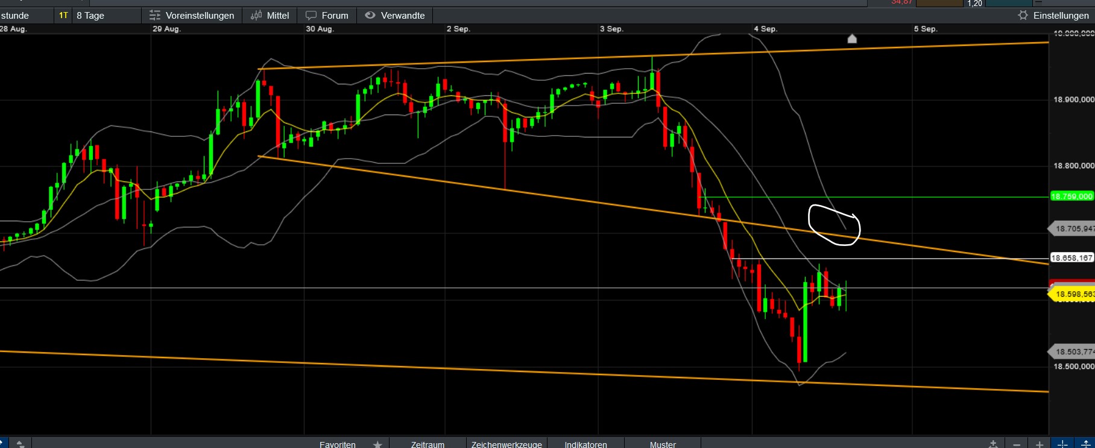This screenshot has height=448, width=1095.
Task: Click the Voreinstellungen sliders icon
Action: (155, 16)
